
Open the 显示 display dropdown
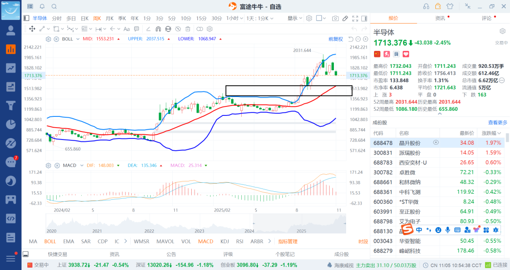295,18
